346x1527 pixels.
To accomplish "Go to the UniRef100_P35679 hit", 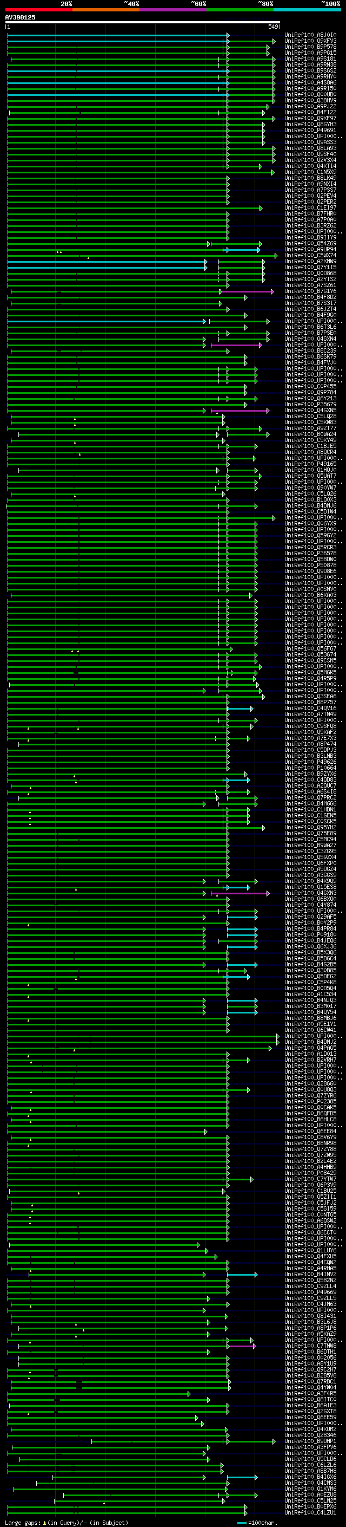I will [310, 404].
